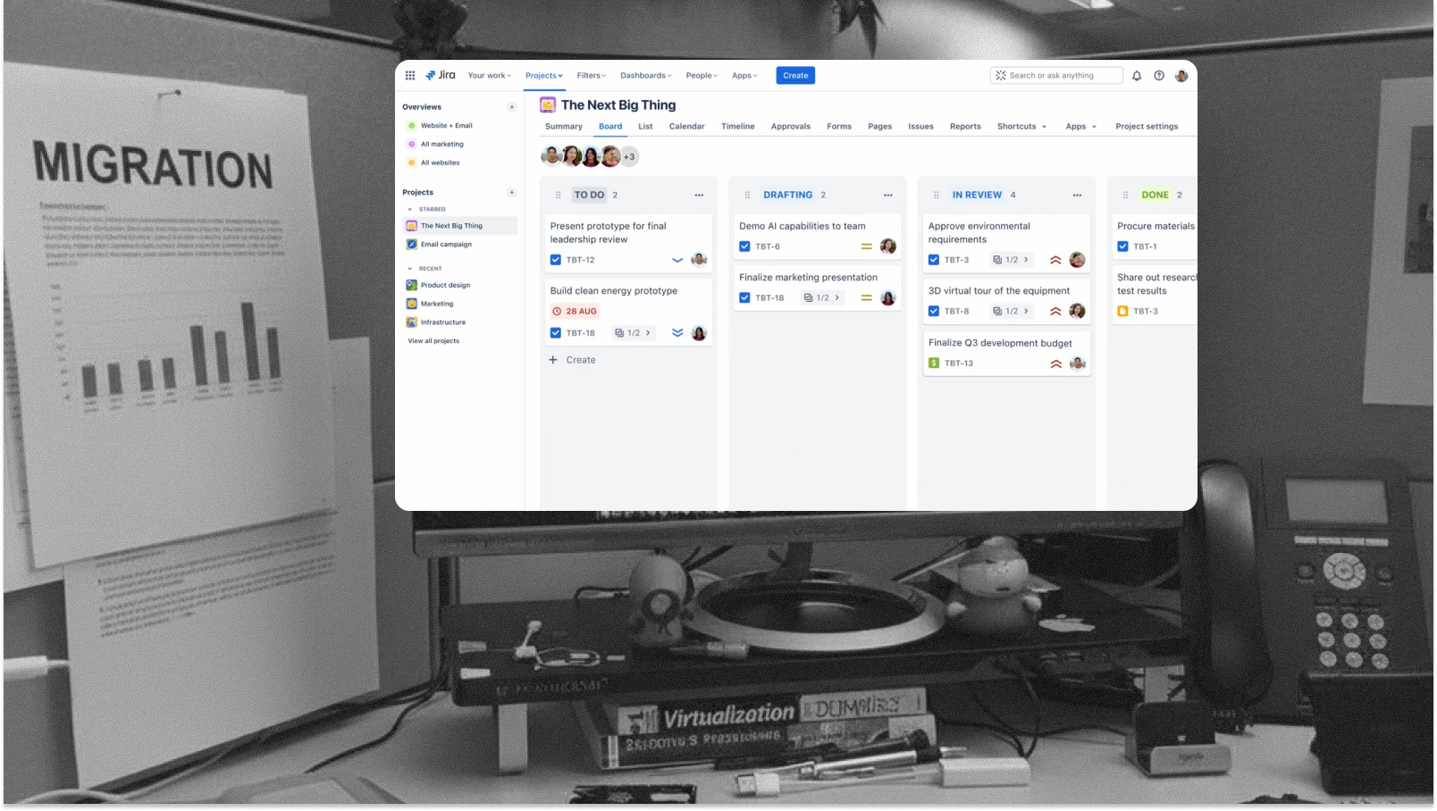Click the blue Create button

[794, 76]
